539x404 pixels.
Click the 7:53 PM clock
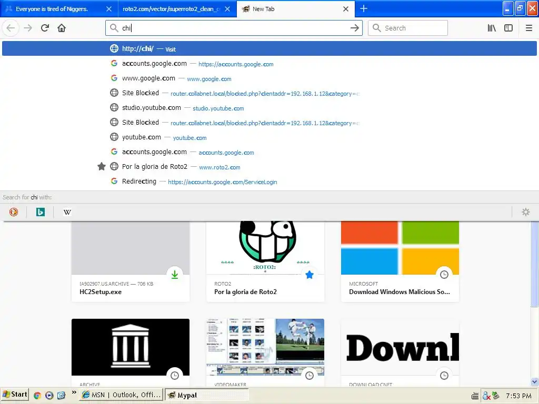tap(518, 396)
